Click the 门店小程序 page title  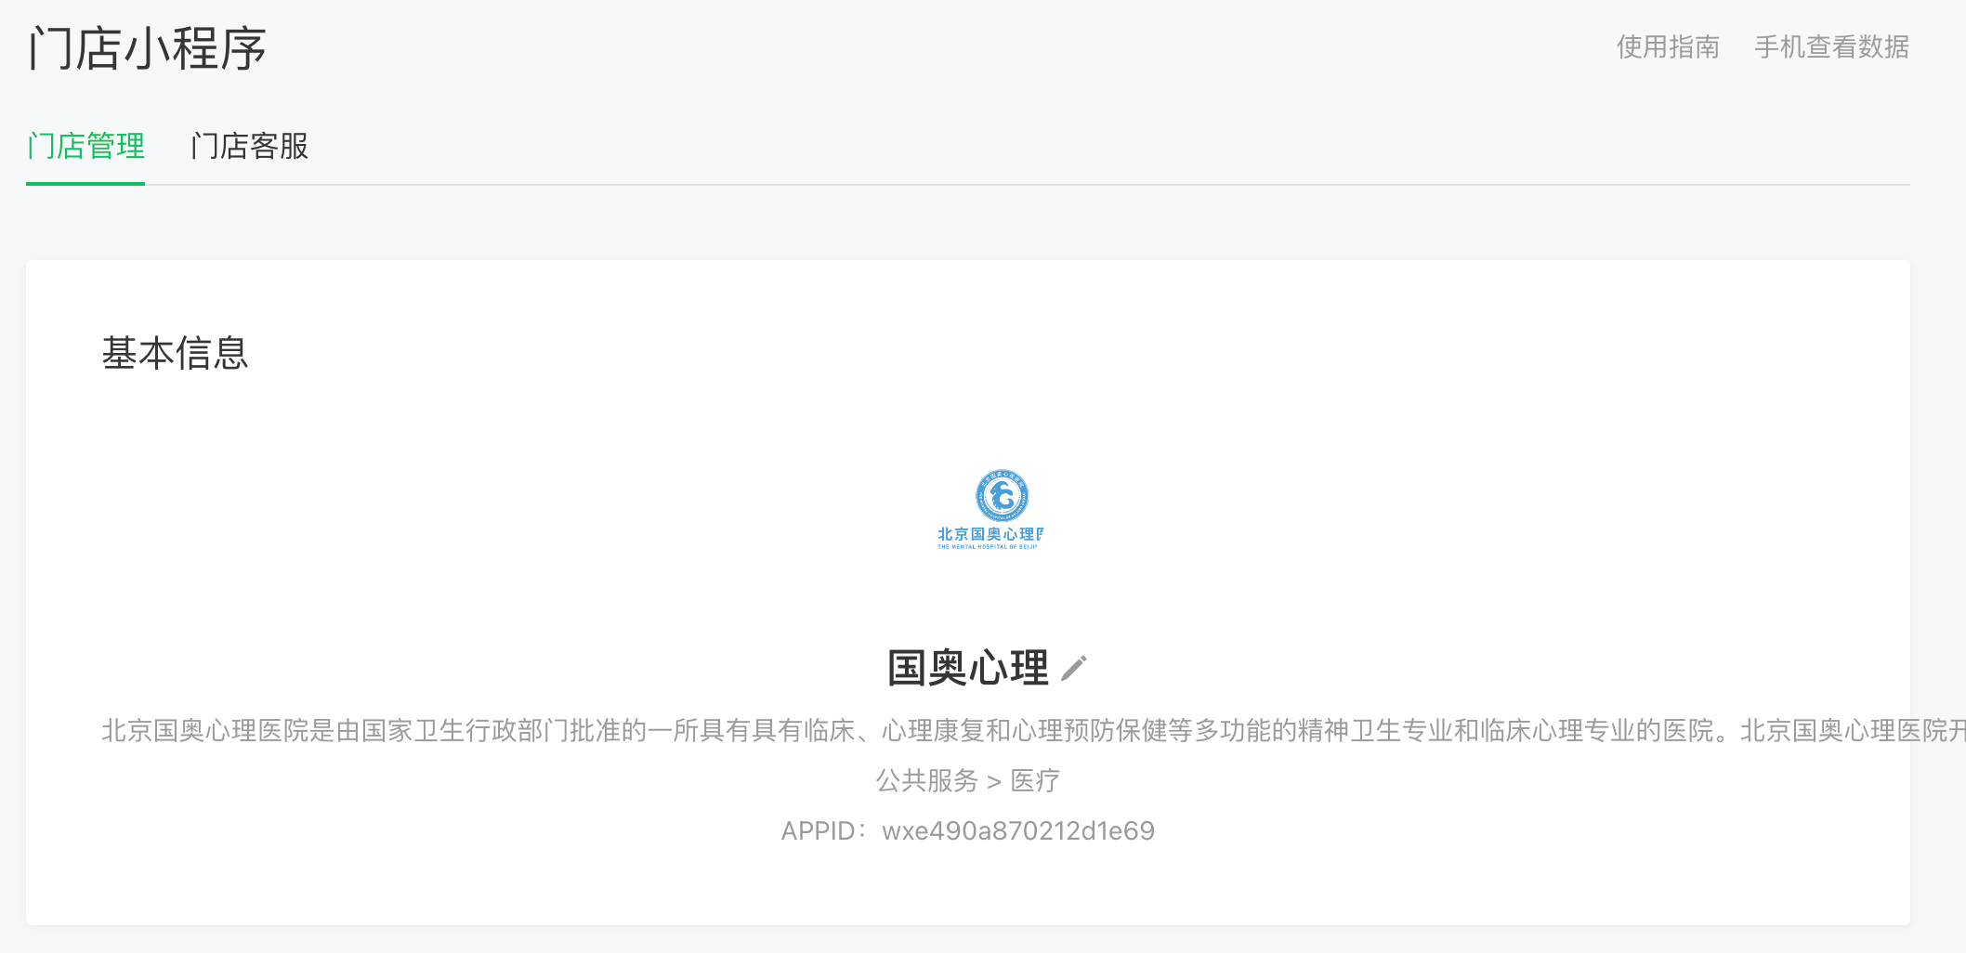click(148, 48)
